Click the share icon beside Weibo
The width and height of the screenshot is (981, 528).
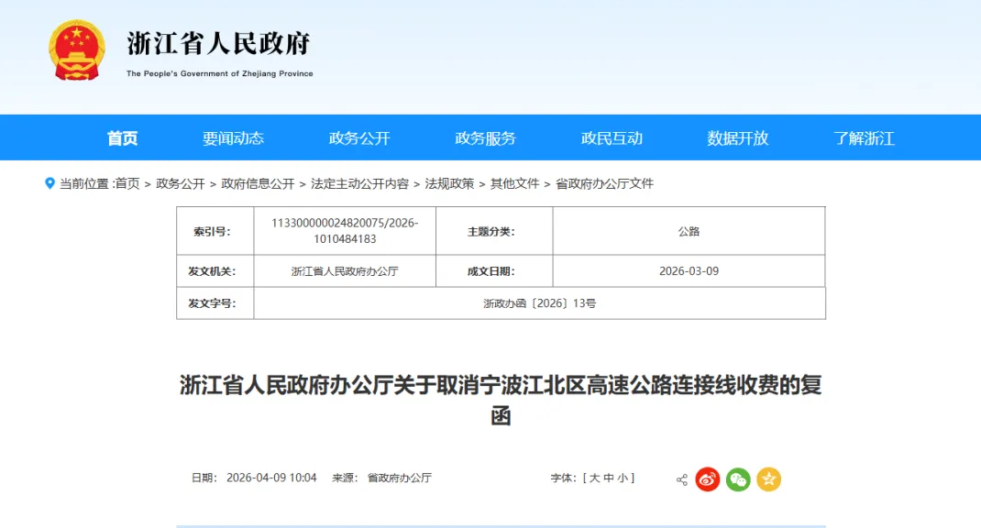pos(681,479)
